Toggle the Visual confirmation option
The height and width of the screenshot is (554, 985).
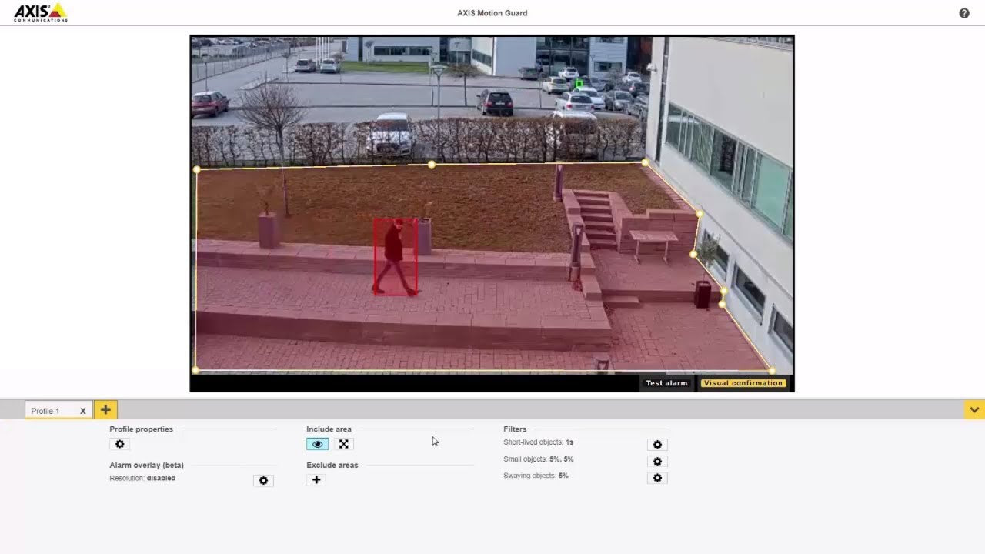click(743, 383)
